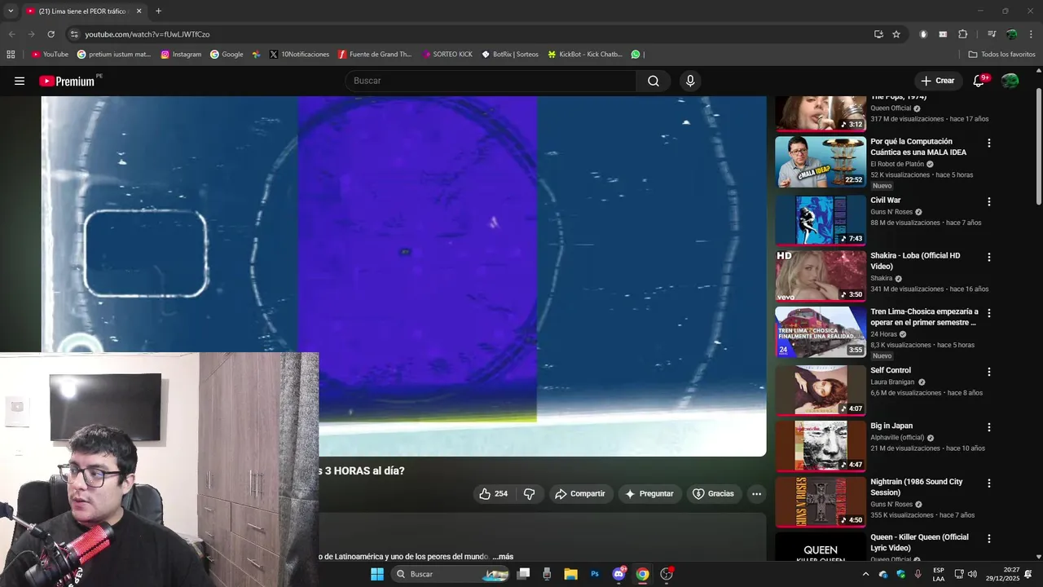Open Photoshop from the taskbar

tap(595, 574)
